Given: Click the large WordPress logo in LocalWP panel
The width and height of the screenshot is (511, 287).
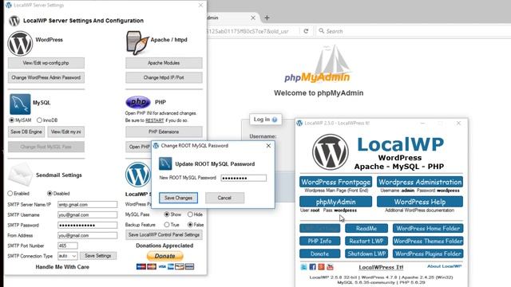Looking at the screenshot, I should [331, 152].
